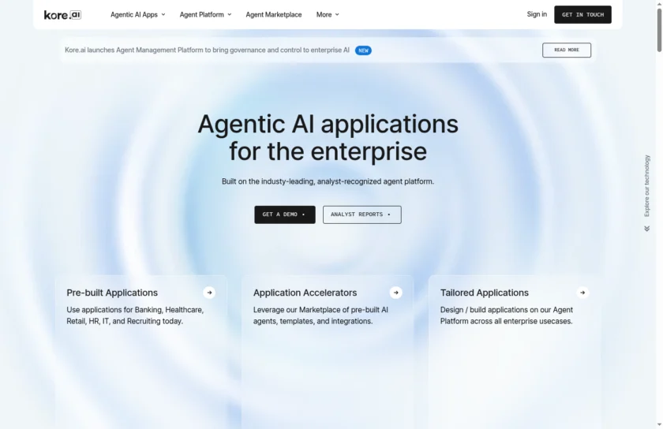Select the Pre-built Applications heading

(x=112, y=293)
